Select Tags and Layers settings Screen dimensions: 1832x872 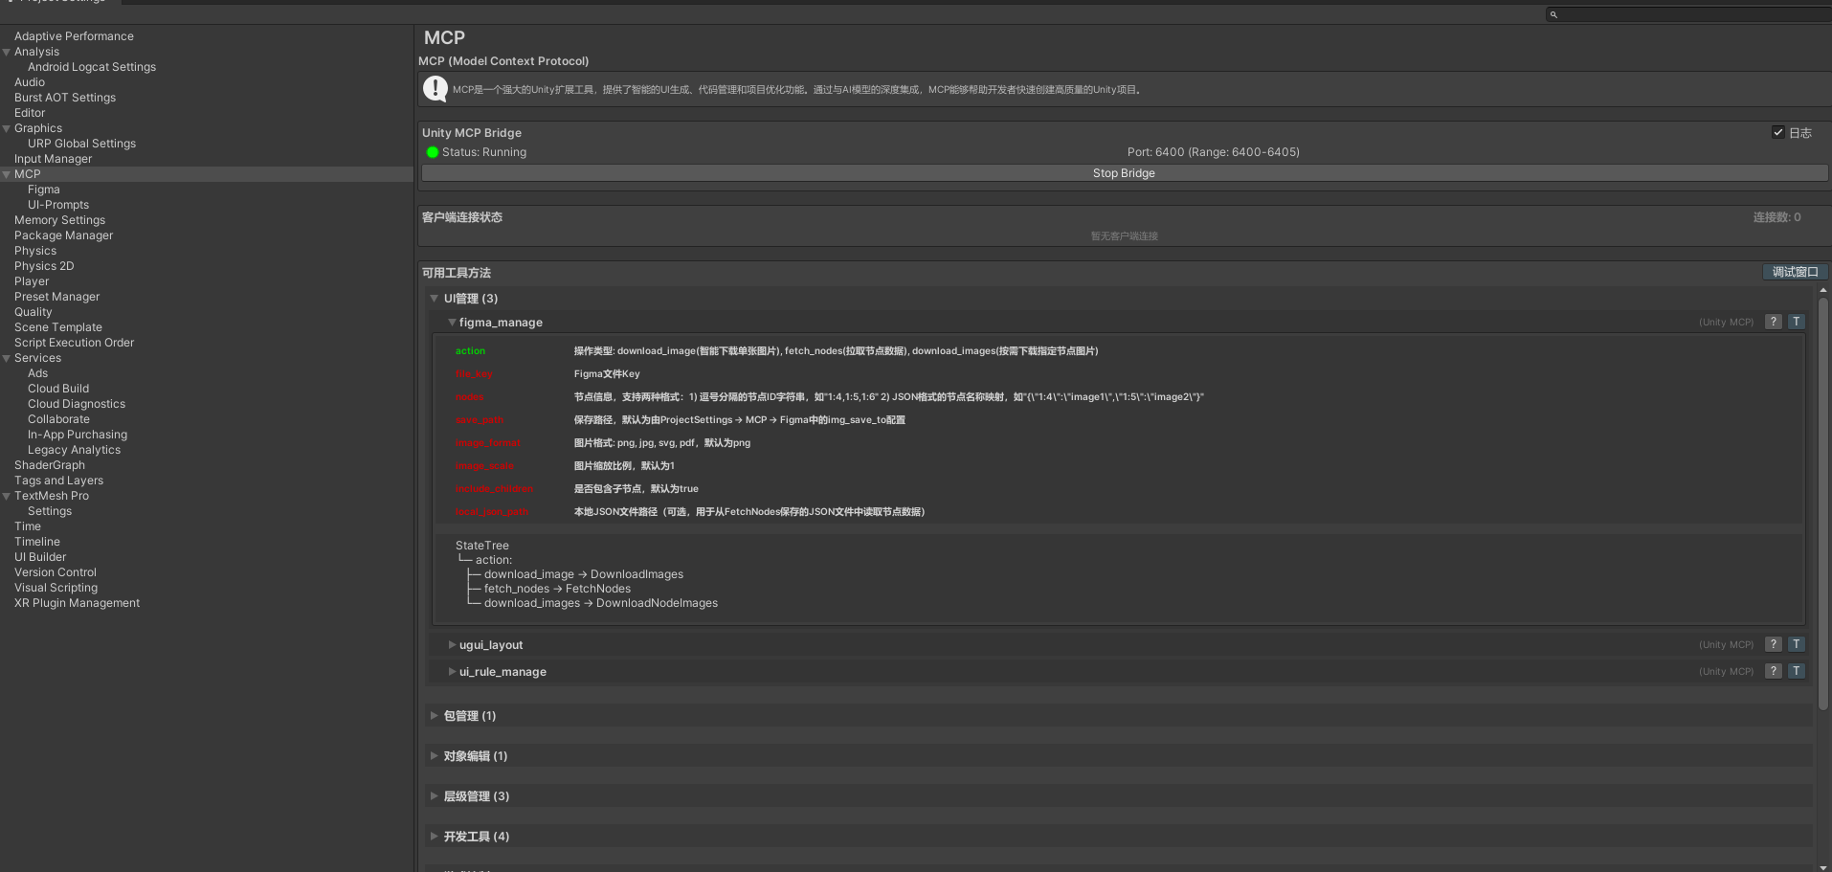point(58,481)
